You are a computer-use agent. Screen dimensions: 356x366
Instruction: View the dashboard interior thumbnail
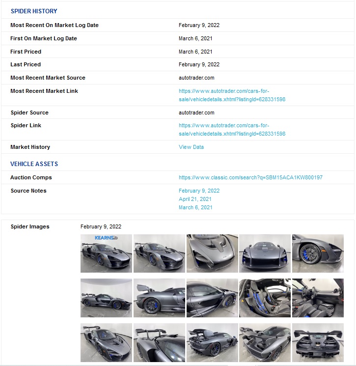pyautogui.click(x=318, y=298)
